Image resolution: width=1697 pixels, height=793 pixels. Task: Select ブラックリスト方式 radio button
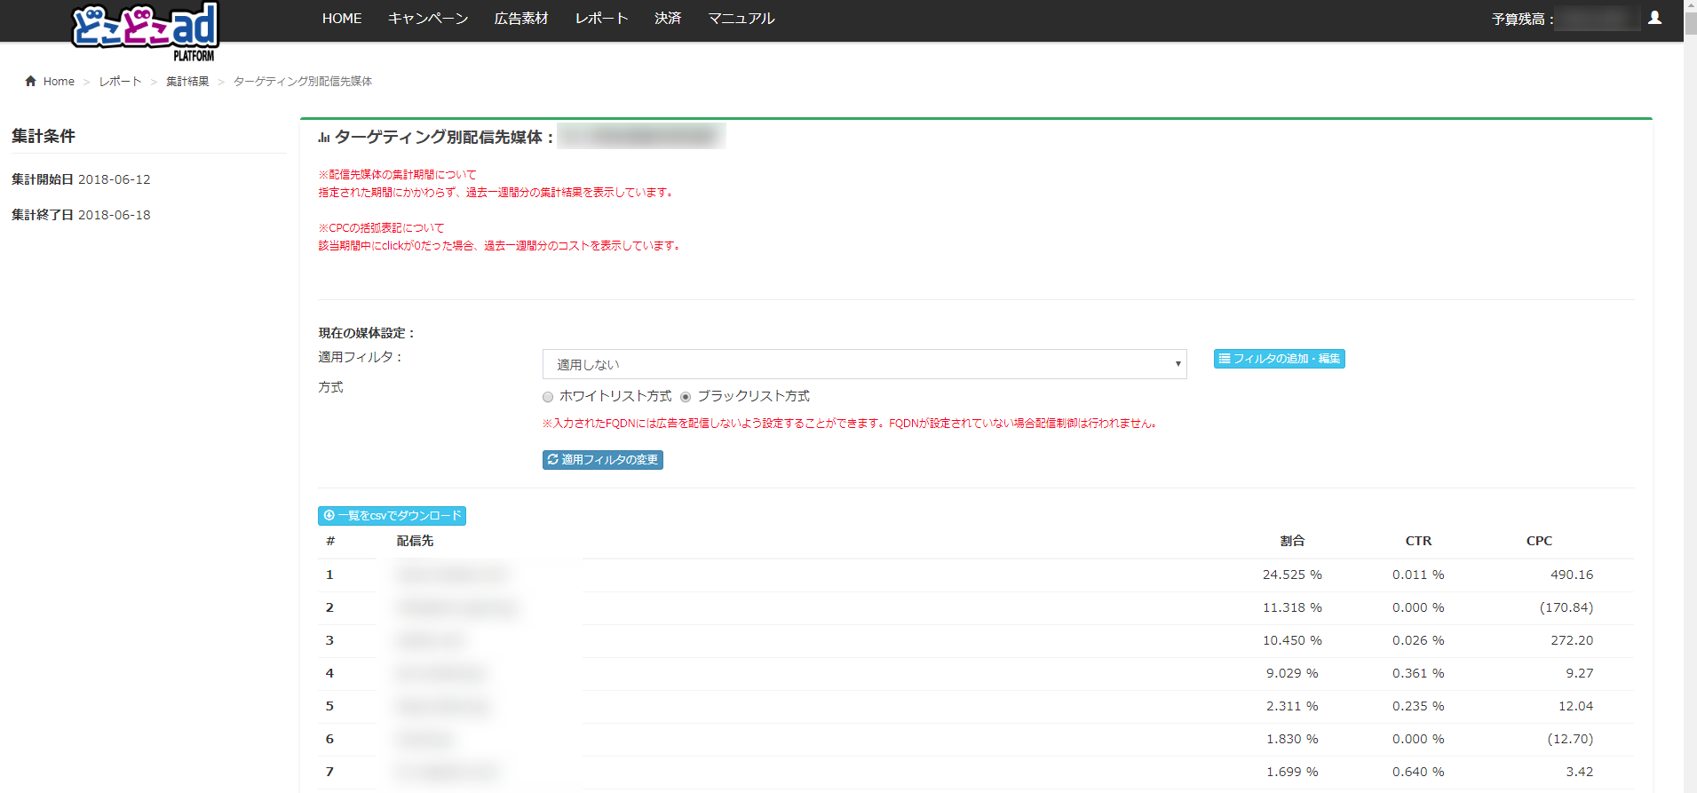[x=686, y=397]
